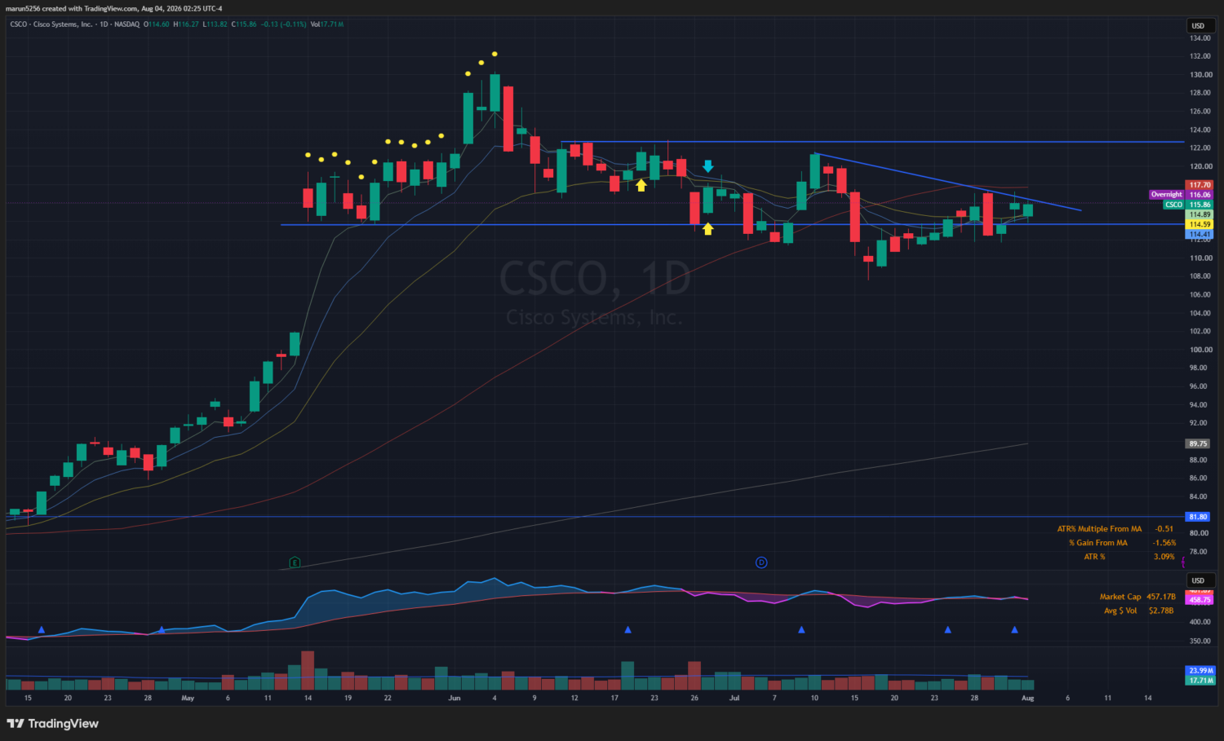Click the leftmost blue triangle in the lower pane
The image size is (1224, 741).
(x=42, y=629)
